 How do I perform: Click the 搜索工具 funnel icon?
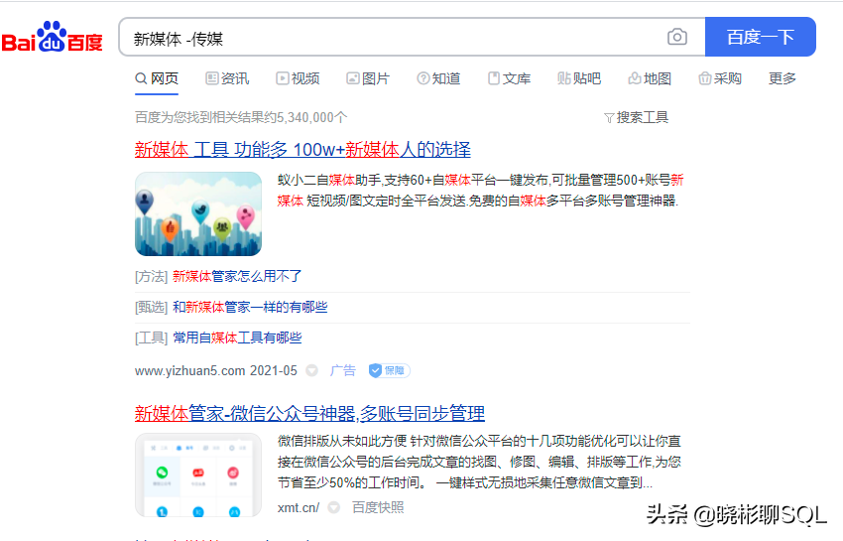pos(609,118)
